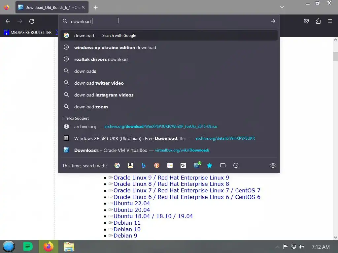Screen dimensions: 338x253
Task: Search open tabs with the tab icon
Action: tap(223, 165)
